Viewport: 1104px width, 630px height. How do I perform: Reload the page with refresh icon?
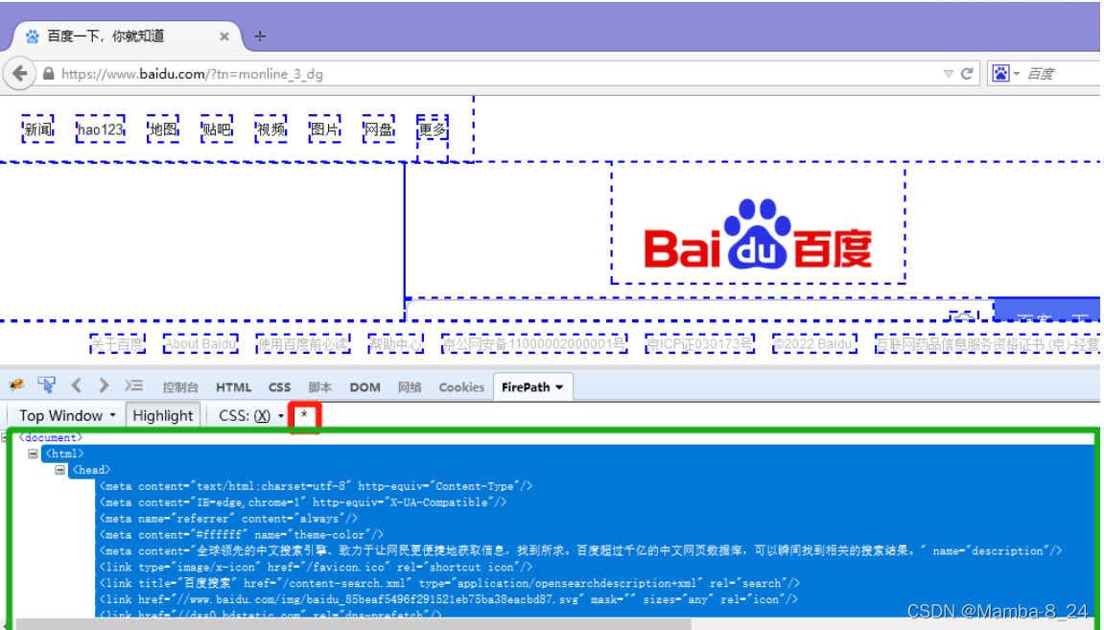tap(968, 73)
